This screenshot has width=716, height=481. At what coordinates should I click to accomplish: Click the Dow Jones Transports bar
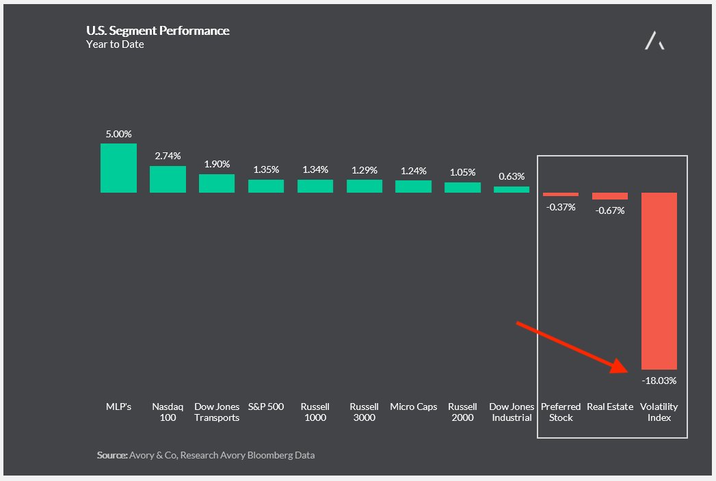point(217,183)
